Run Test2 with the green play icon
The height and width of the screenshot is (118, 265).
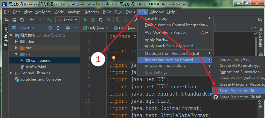tap(85, 20)
